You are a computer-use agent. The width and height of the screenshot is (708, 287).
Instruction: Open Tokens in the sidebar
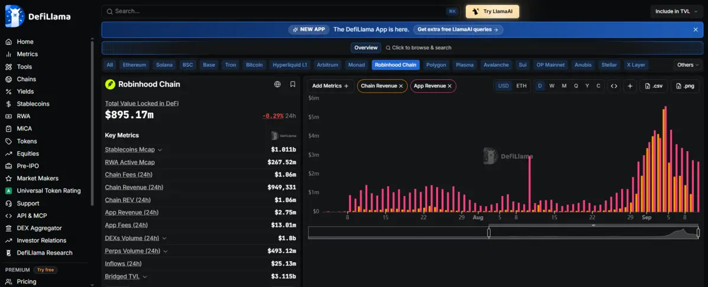[27, 141]
